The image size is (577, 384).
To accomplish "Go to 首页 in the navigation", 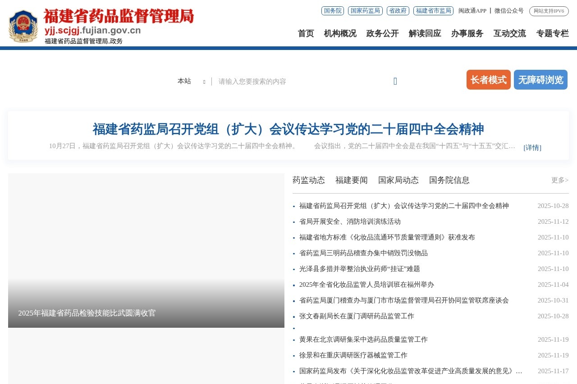I will [x=306, y=33].
